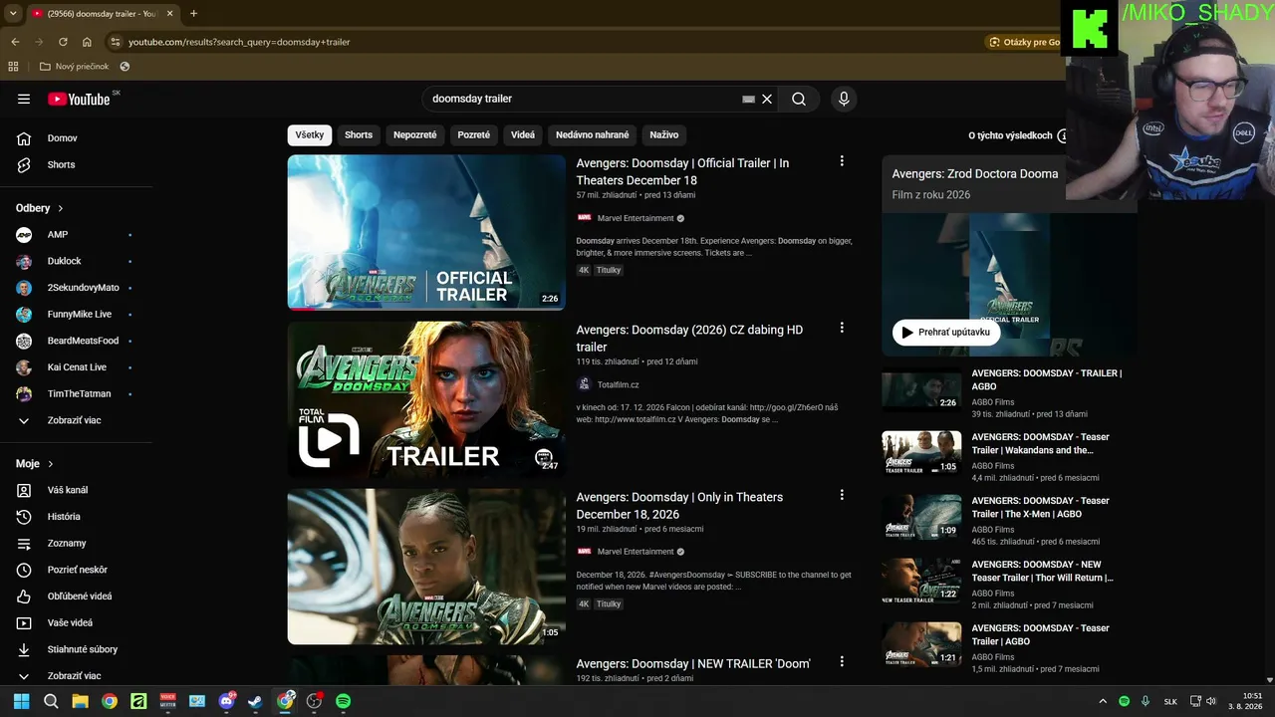Filter results by Nepozreté
The width and height of the screenshot is (1275, 717).
pyautogui.click(x=415, y=135)
